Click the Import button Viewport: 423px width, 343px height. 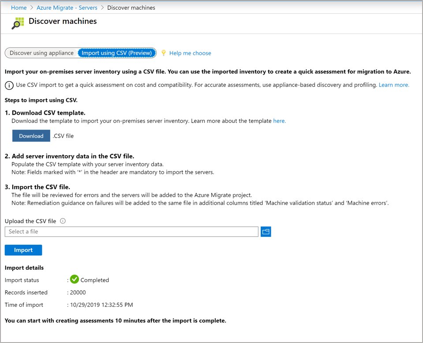point(23,250)
